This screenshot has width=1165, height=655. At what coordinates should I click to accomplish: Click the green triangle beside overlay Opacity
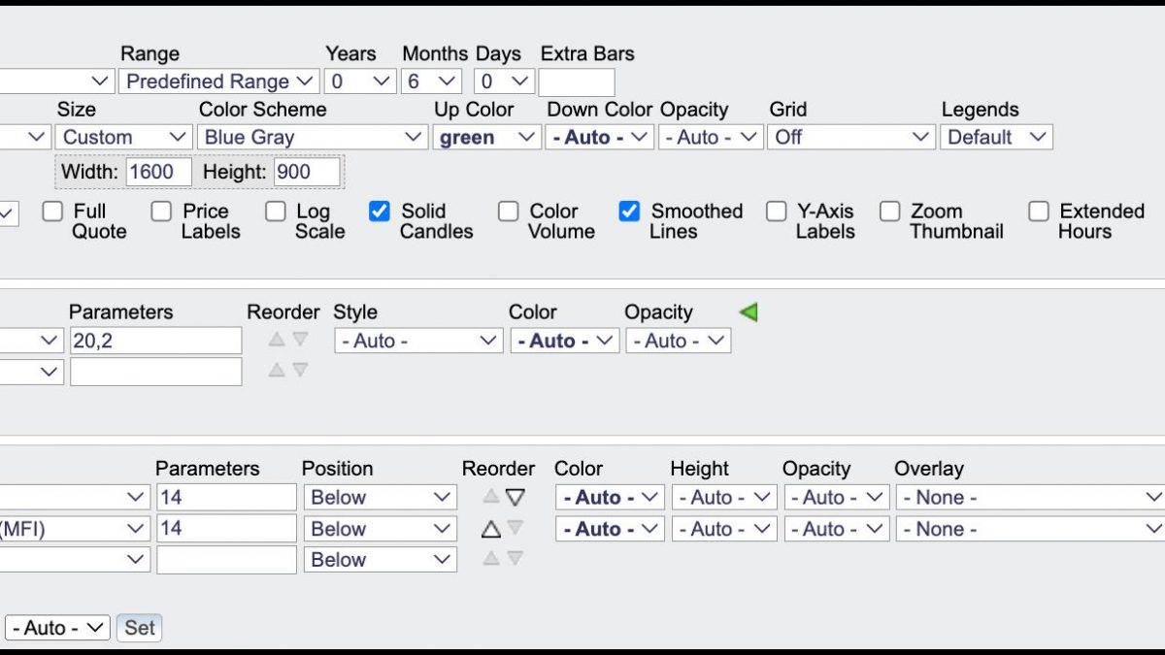749,312
